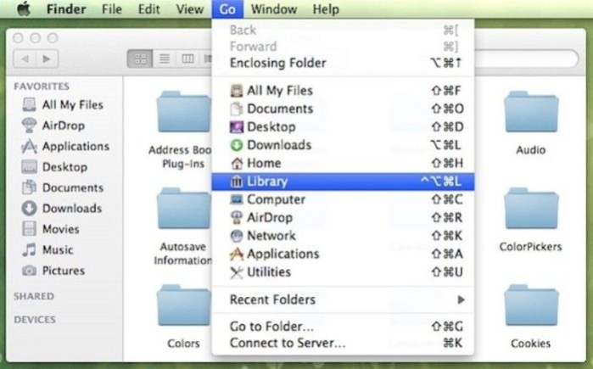Go to Network from Go menu
593x369 pixels.
[343, 236]
